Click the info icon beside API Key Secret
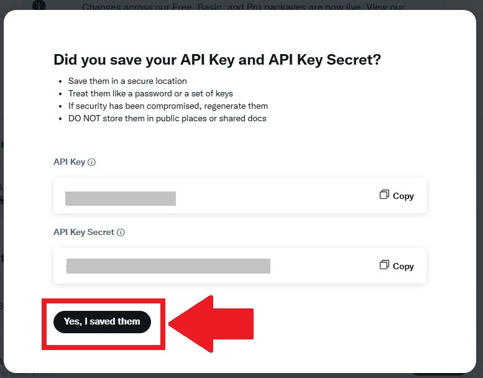483x378 pixels. [121, 233]
